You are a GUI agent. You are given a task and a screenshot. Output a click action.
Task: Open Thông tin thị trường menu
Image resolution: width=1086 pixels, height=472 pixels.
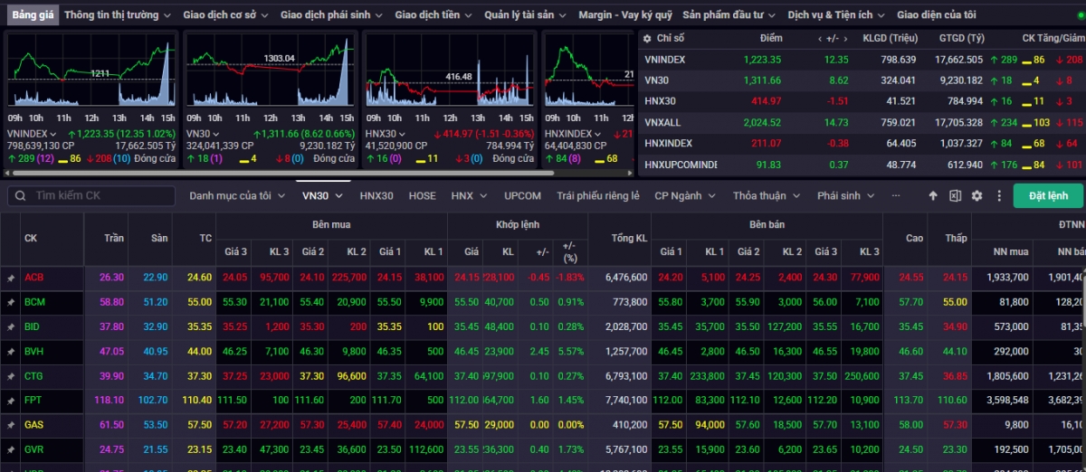(x=118, y=14)
